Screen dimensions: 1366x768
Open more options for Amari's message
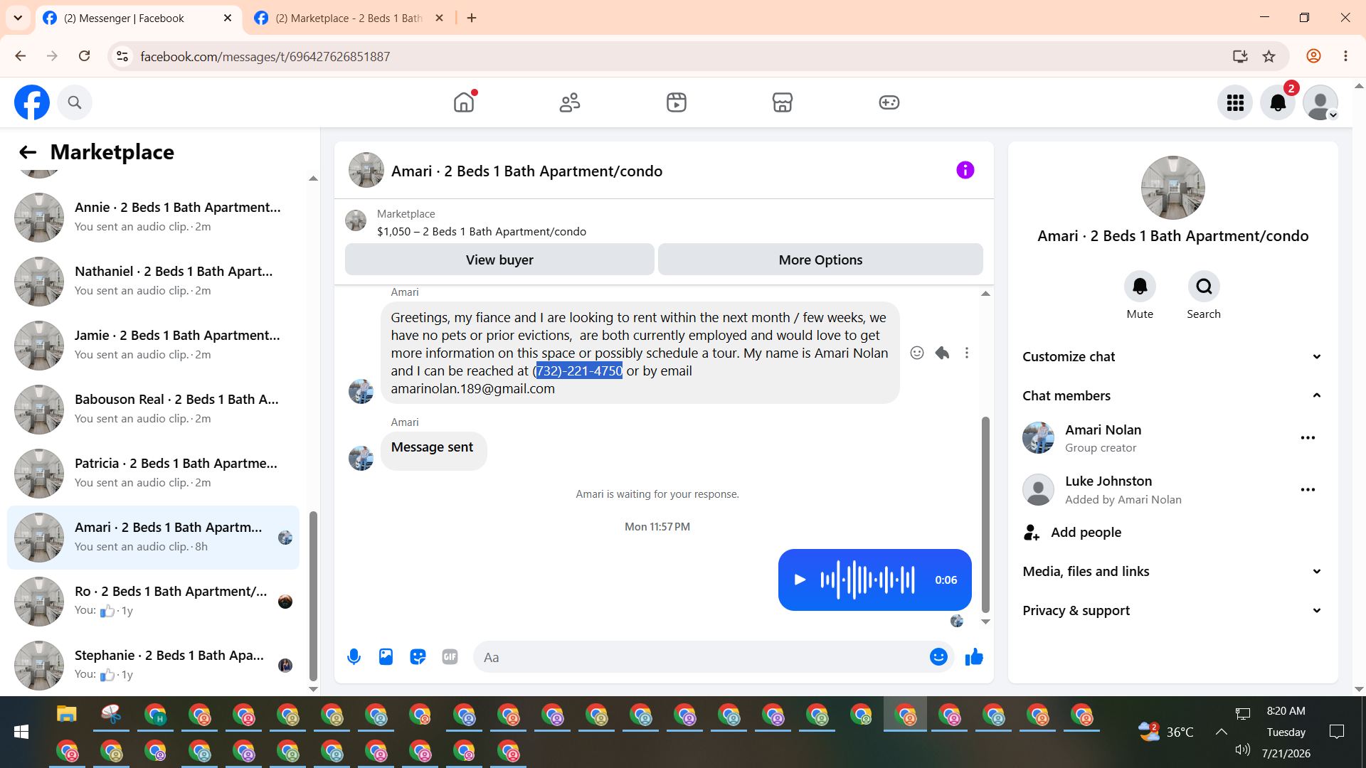(x=967, y=353)
